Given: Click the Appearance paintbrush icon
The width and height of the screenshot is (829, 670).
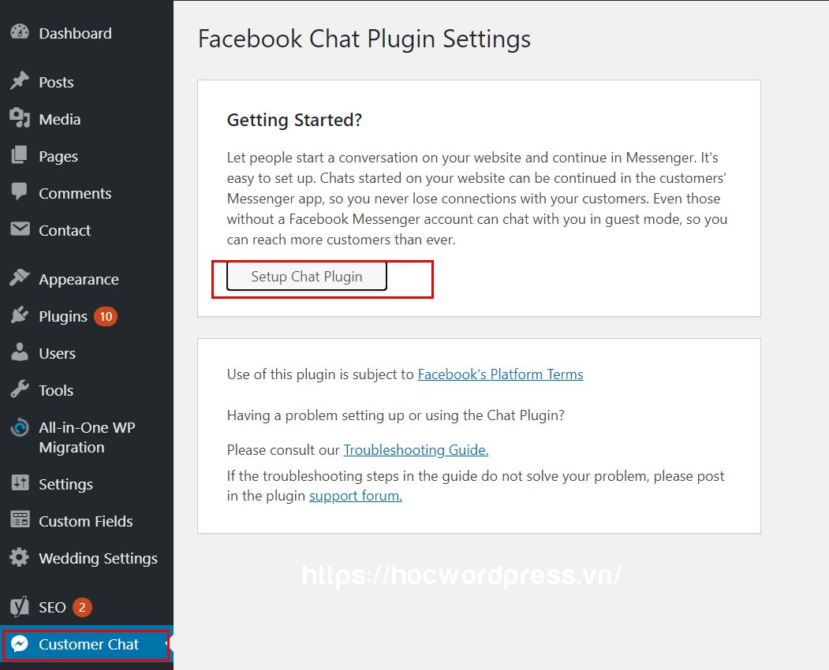Looking at the screenshot, I should click(20, 279).
